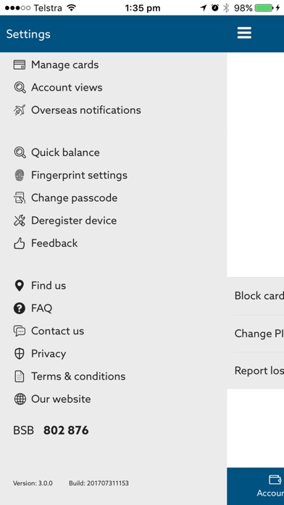Select the fingerprint icon

tap(20, 175)
